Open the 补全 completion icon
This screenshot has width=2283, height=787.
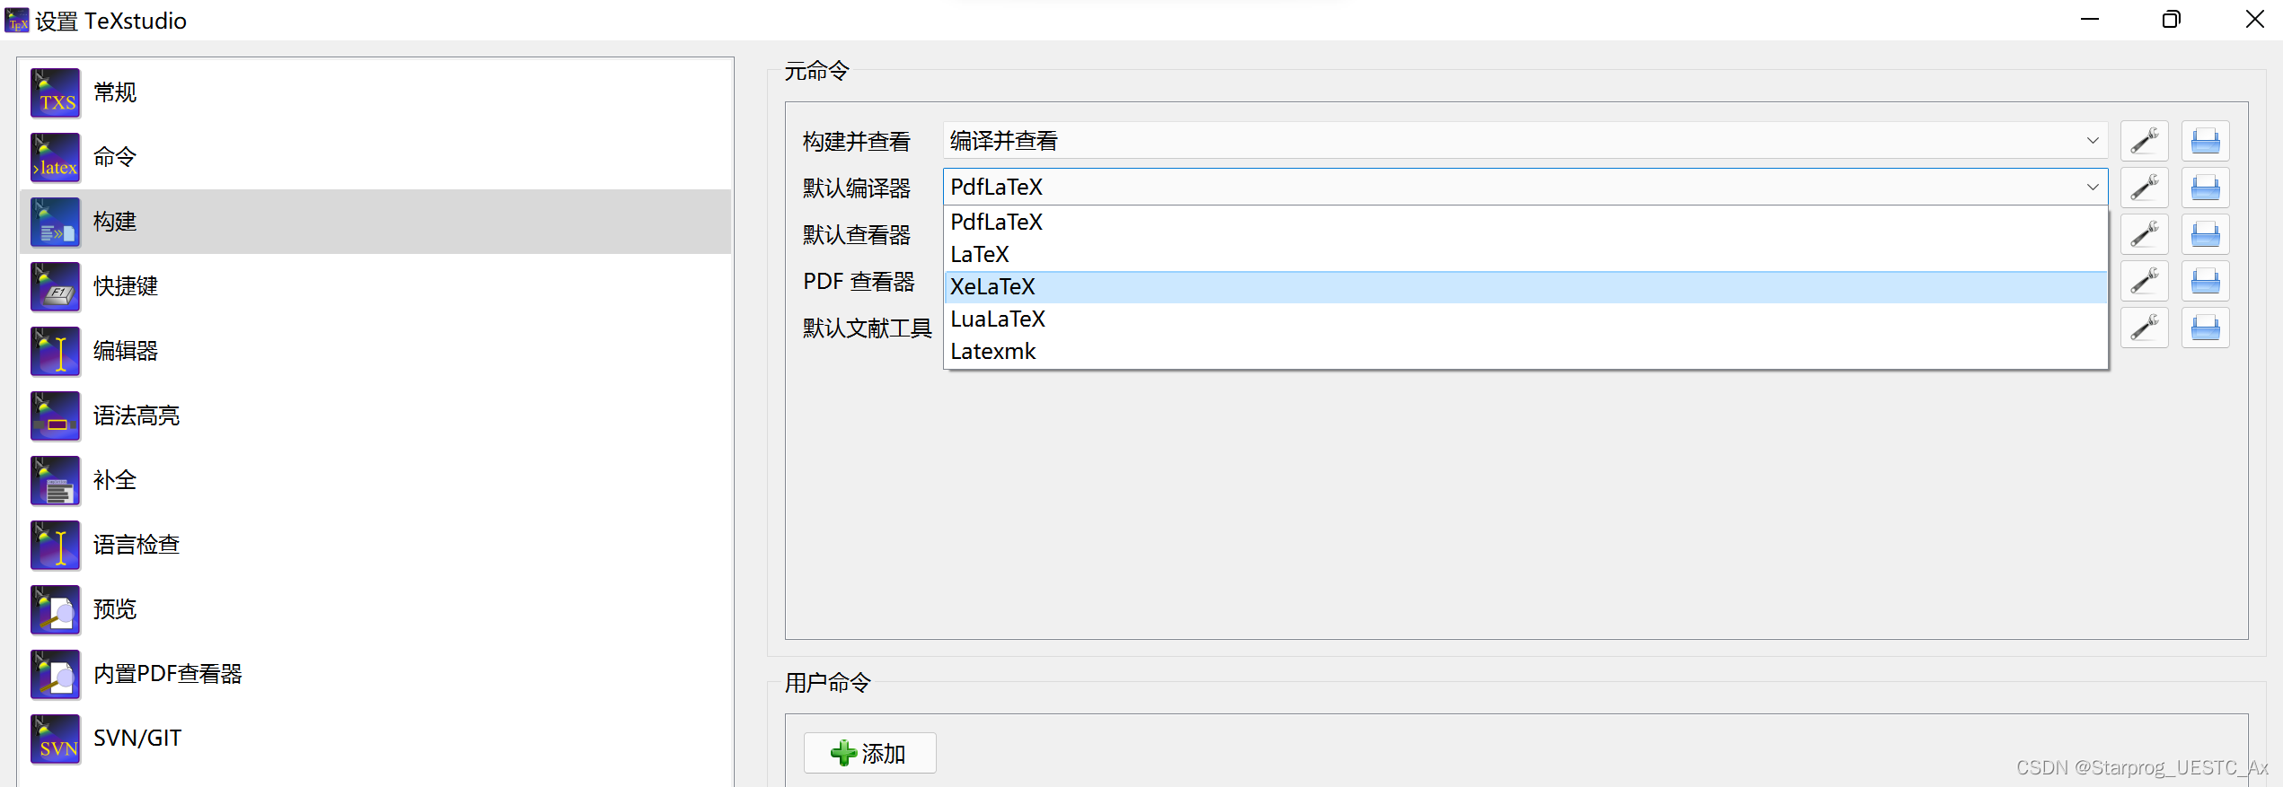point(56,480)
